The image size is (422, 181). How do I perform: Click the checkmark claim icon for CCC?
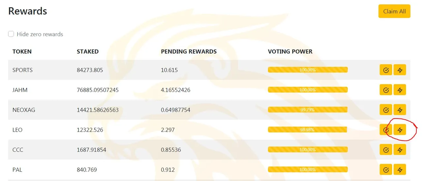pyautogui.click(x=386, y=150)
